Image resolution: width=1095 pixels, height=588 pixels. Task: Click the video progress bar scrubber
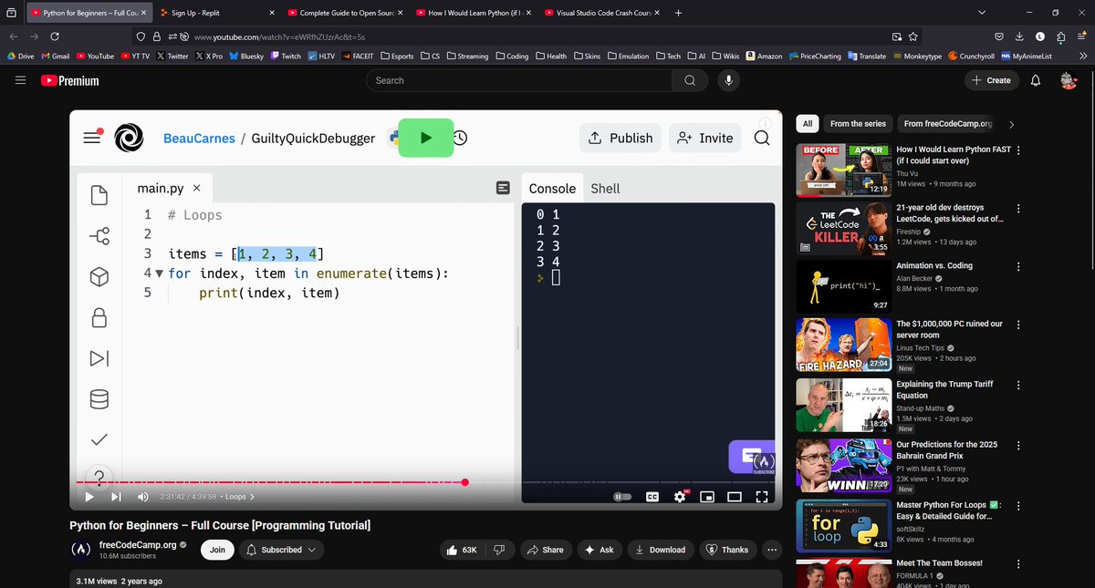pos(465,482)
